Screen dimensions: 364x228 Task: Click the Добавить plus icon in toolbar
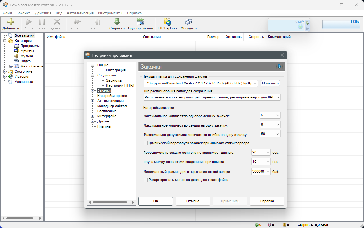coord(11,22)
